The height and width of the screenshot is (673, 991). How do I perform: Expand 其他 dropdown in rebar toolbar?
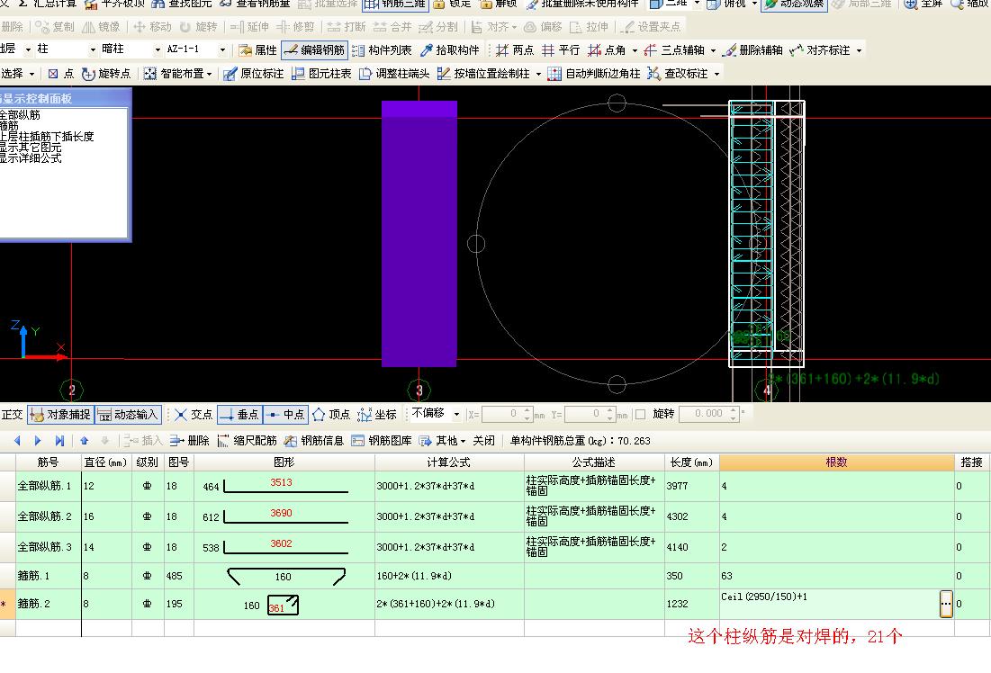pyautogui.click(x=463, y=441)
